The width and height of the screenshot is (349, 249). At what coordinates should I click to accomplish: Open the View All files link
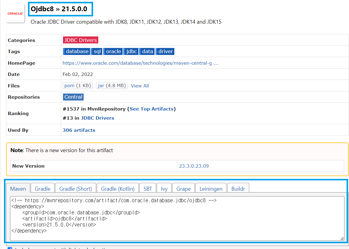pyautogui.click(x=140, y=86)
